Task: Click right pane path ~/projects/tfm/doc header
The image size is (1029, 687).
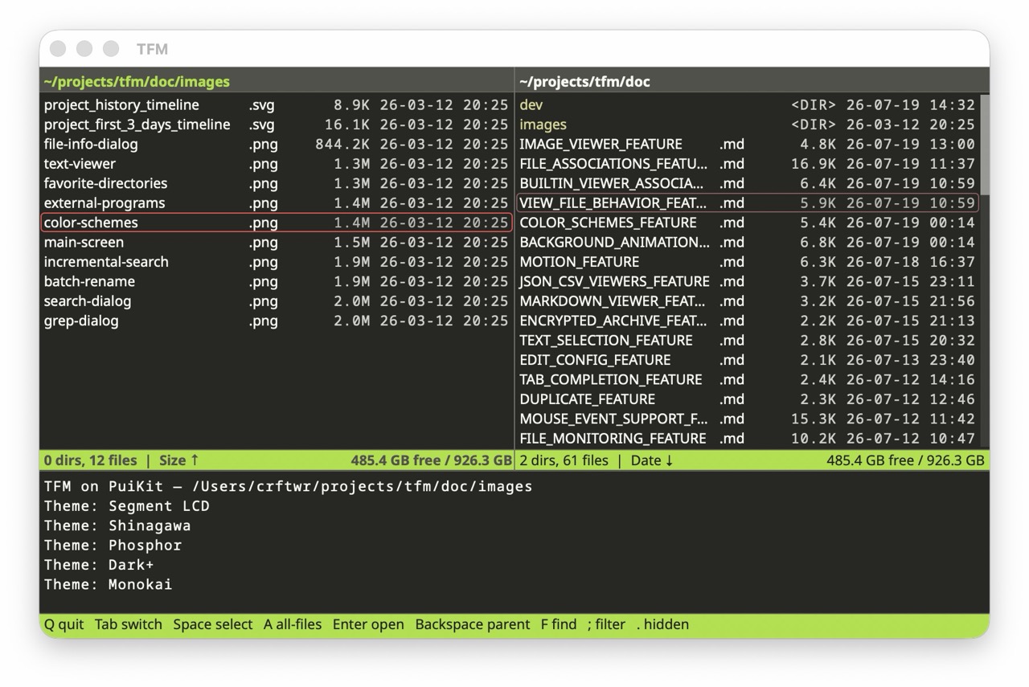Action: click(x=585, y=82)
